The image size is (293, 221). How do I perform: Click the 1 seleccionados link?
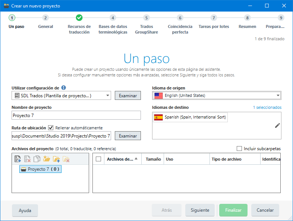(x=267, y=107)
